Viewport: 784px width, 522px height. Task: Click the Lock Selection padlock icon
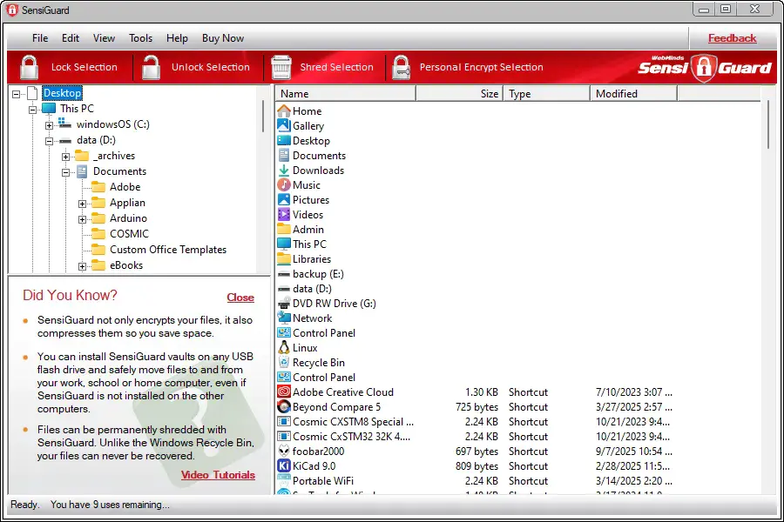[28, 66]
